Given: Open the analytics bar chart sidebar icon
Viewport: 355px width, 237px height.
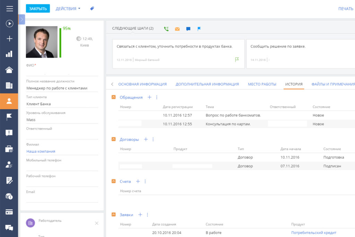Looking at the screenshot, I should tap(9, 54).
